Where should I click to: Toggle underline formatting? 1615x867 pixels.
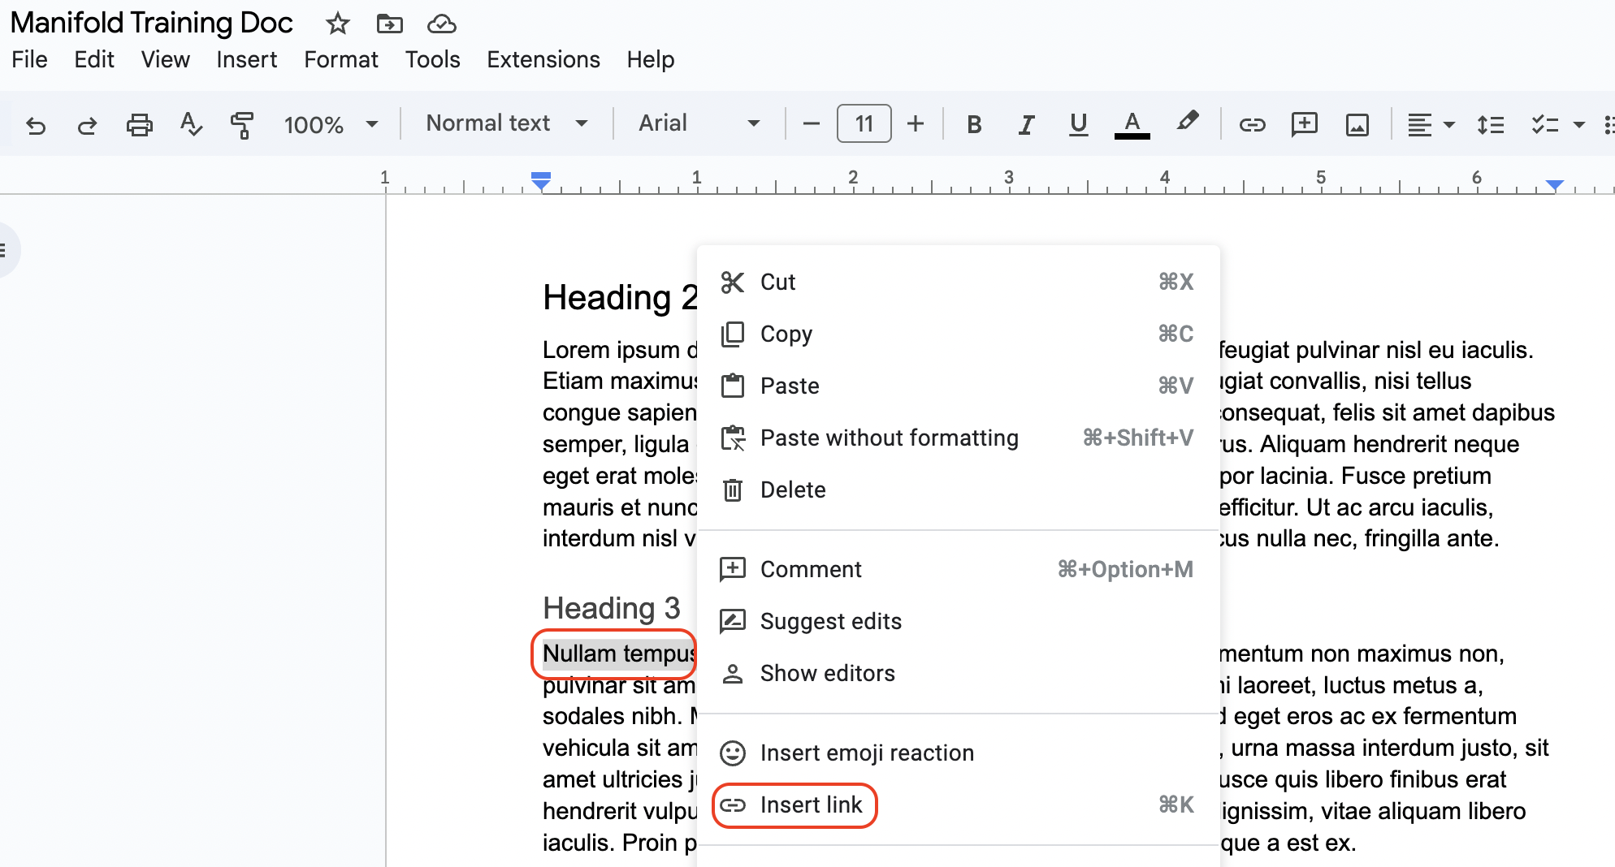click(1077, 124)
